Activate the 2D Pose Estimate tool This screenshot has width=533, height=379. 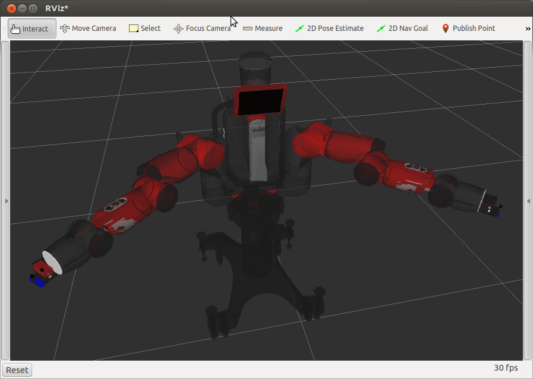[x=329, y=29]
